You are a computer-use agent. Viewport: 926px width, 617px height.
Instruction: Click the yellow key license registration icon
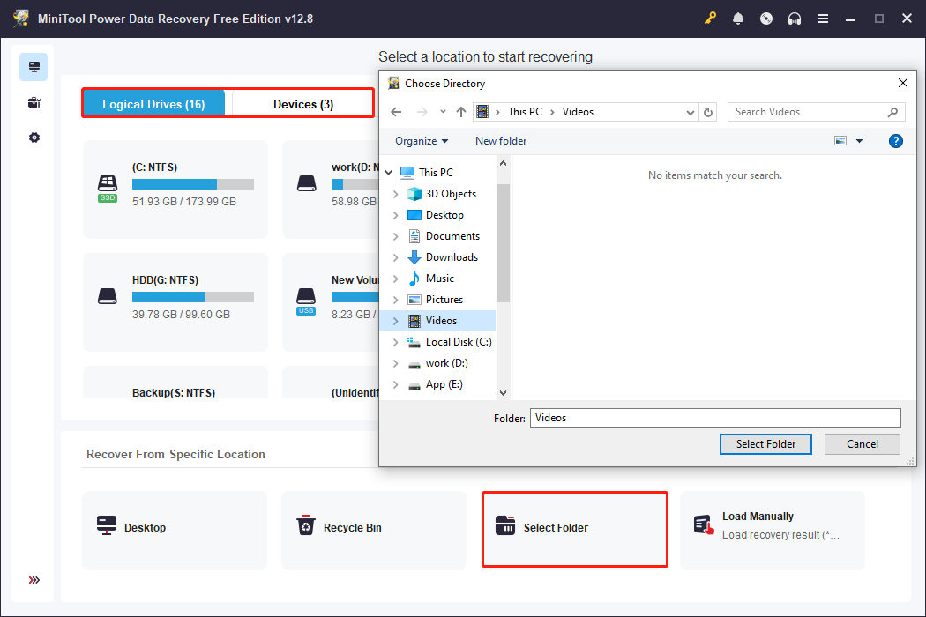point(710,18)
